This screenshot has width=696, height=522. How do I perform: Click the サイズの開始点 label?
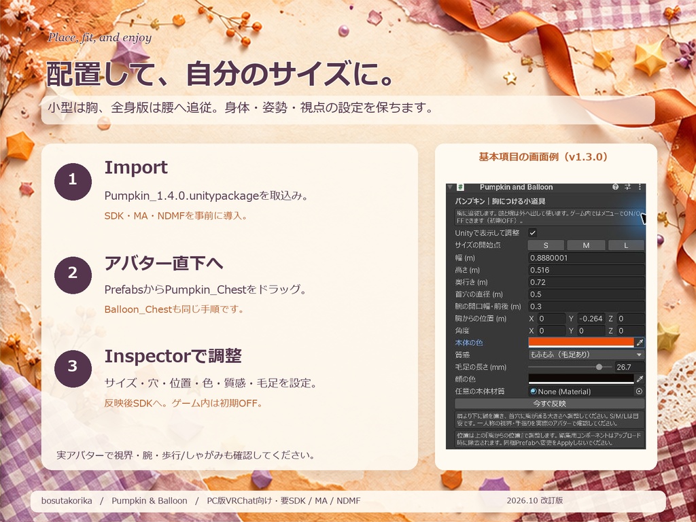pyautogui.click(x=478, y=245)
